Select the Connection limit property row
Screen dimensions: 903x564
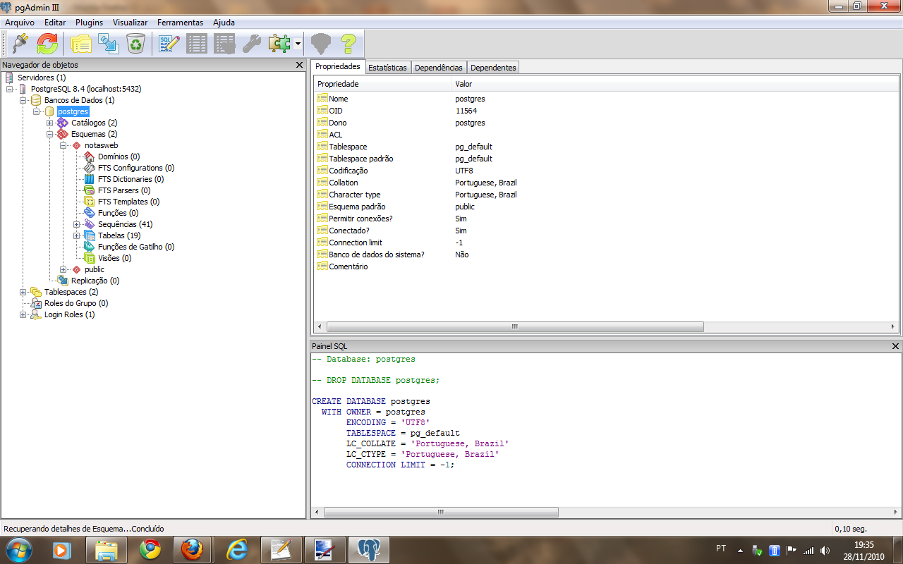(x=607, y=243)
